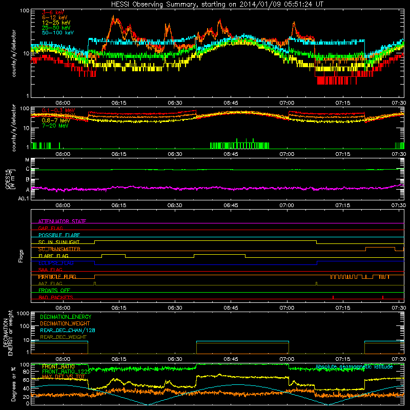The image size is (410, 410).
Task: Click 07:15 tick label under Flags panel
Action: point(343,308)
